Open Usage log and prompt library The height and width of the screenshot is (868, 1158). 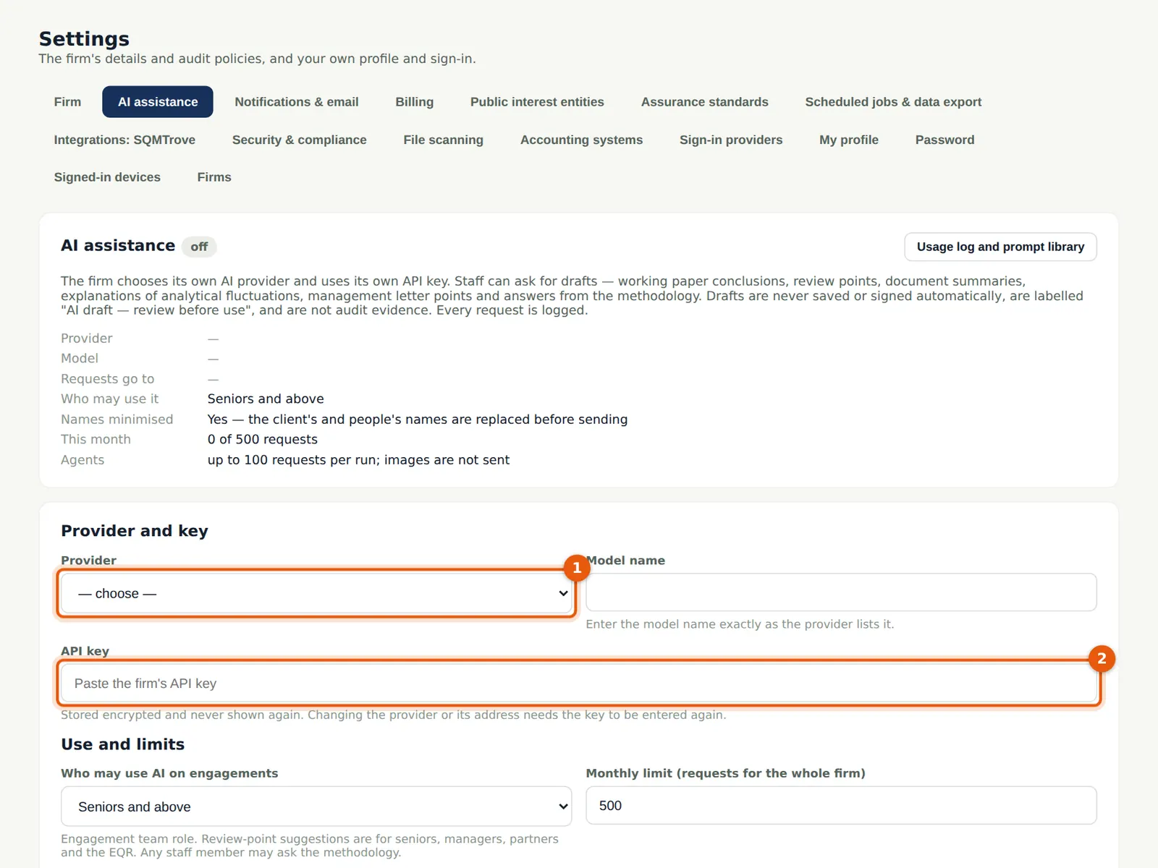click(x=1000, y=247)
